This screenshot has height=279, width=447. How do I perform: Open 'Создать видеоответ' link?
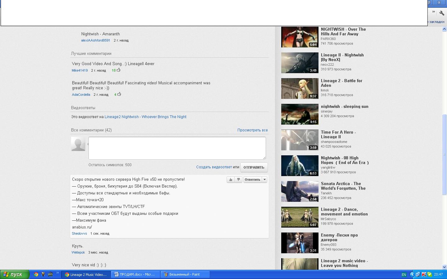click(x=214, y=167)
